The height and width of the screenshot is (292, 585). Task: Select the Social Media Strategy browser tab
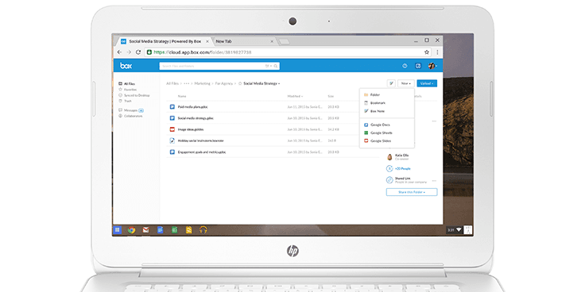coord(165,41)
